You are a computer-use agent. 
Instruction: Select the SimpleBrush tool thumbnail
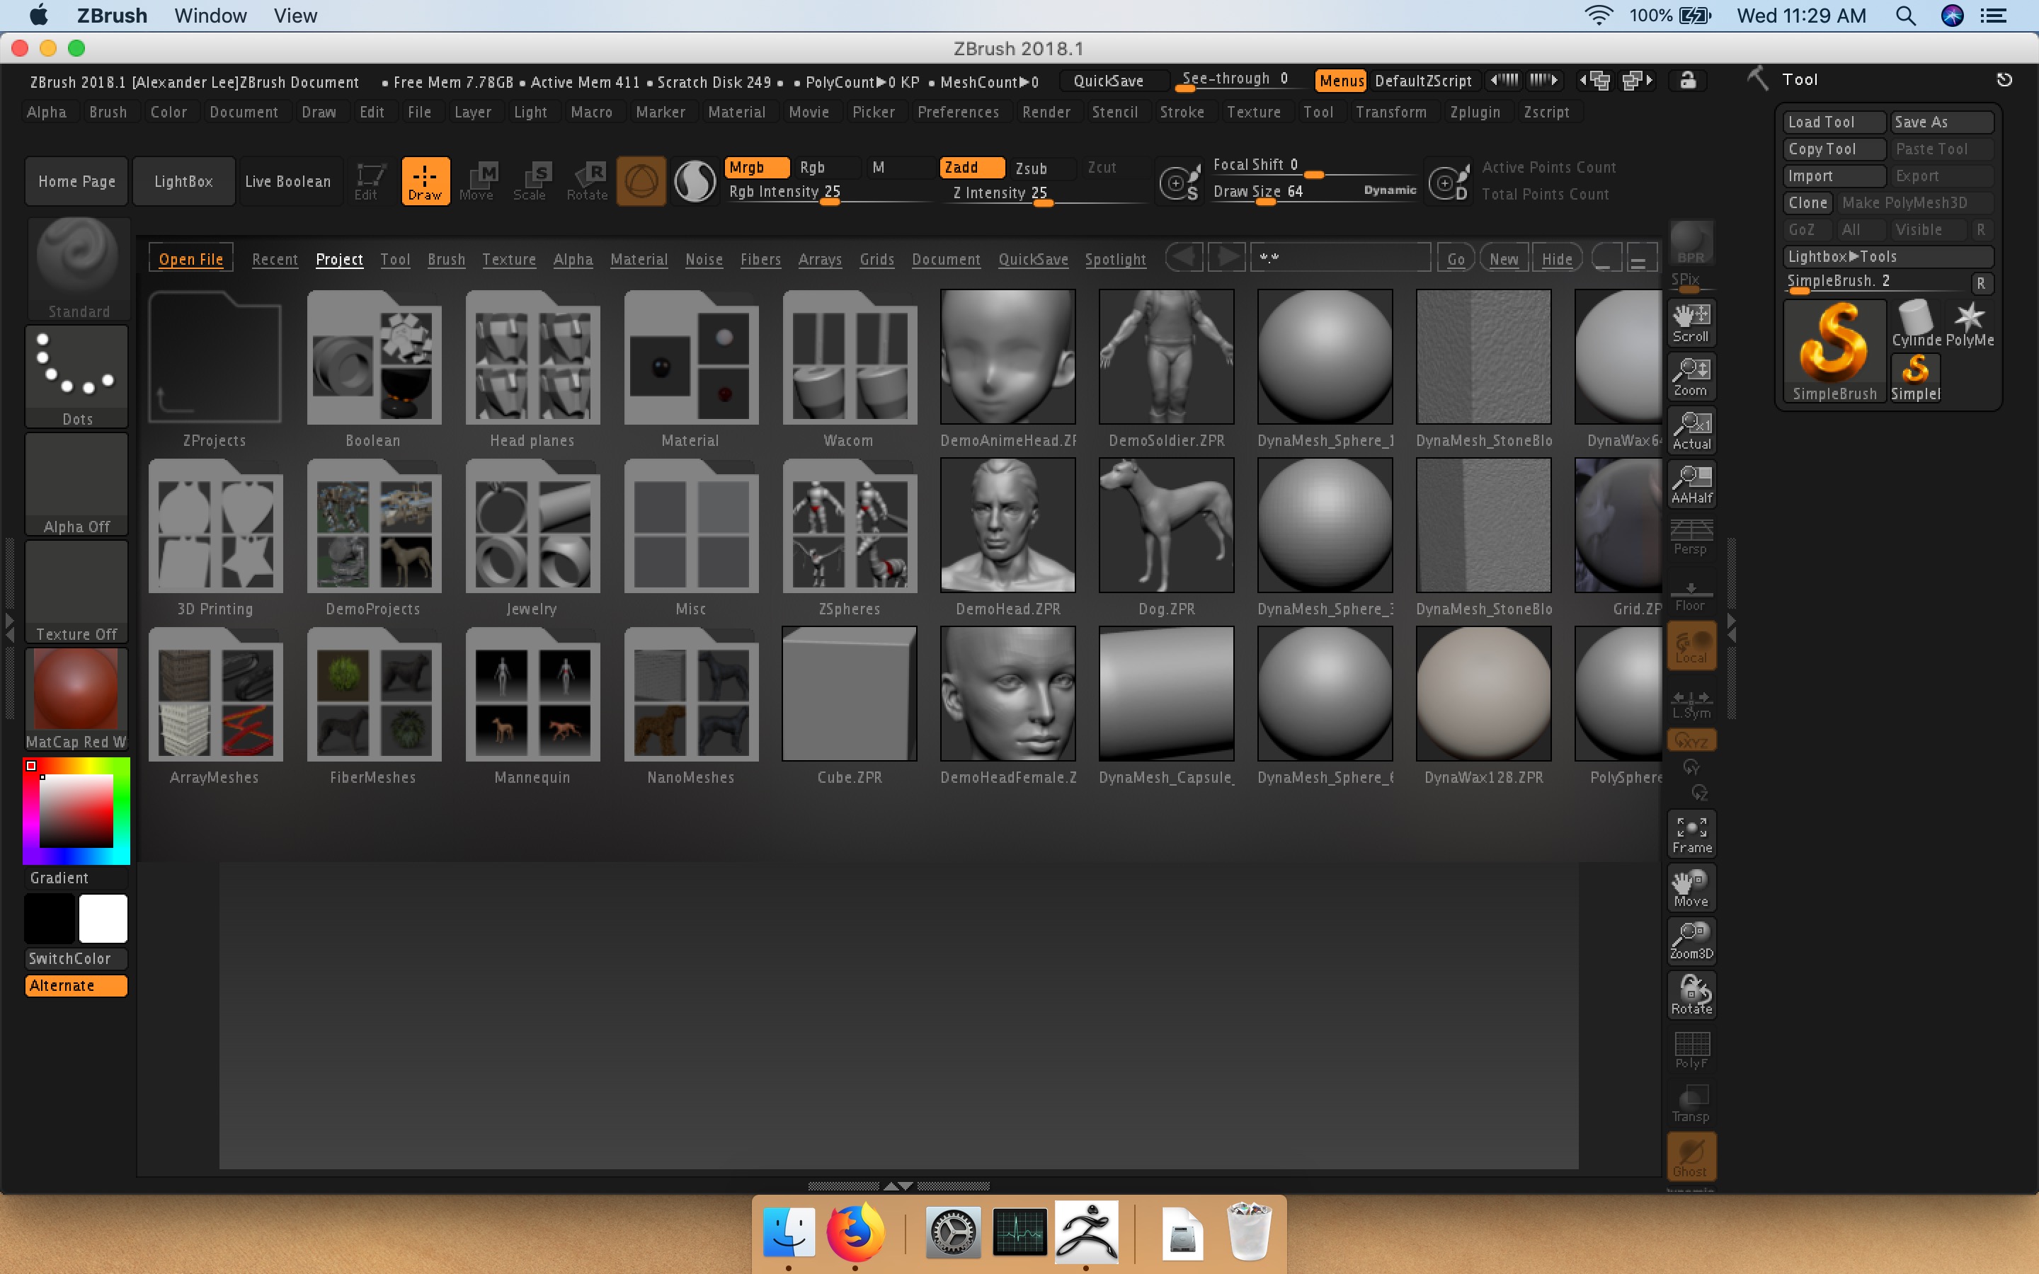click(x=1834, y=351)
